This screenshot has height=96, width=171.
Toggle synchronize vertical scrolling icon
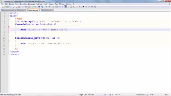point(53,7)
